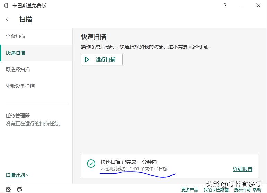The width and height of the screenshot is (267, 193).
Task: Close the Kaspersky window
Action: (x=258, y=6)
